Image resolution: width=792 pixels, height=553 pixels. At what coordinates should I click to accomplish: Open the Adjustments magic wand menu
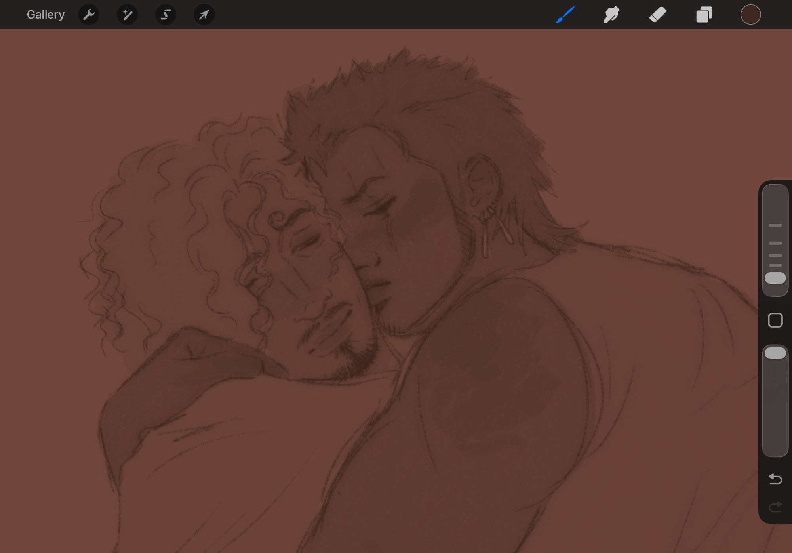pos(127,15)
